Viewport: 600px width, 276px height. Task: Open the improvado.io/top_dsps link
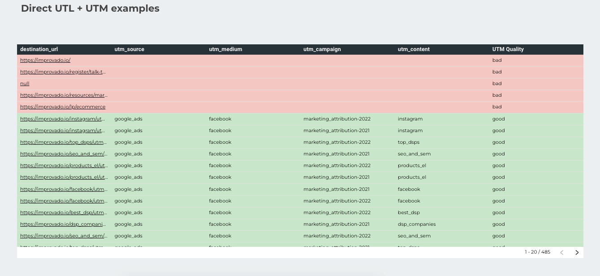[63, 142]
